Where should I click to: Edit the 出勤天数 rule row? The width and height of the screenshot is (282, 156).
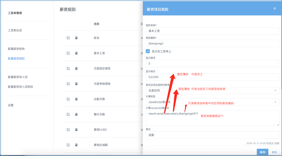(x=68, y=99)
